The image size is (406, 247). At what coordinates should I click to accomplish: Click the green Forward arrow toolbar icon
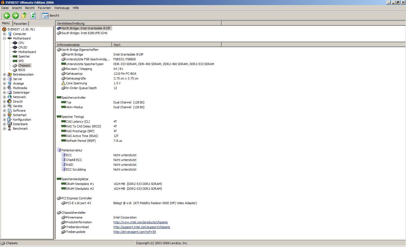[16, 16]
